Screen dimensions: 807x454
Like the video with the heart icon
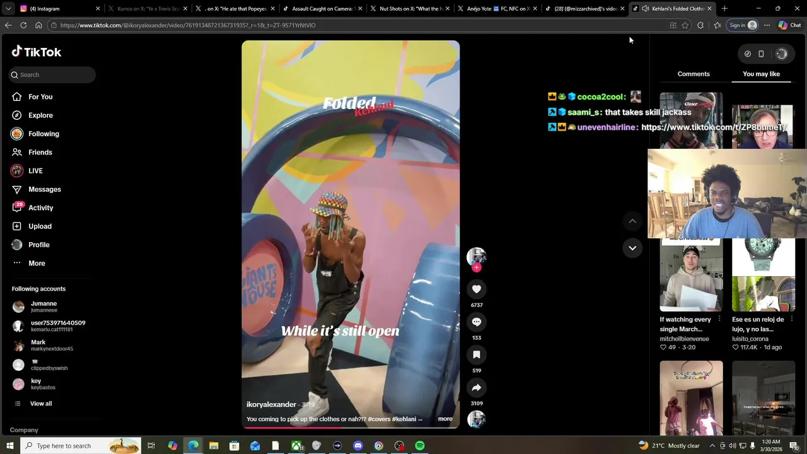tap(477, 289)
